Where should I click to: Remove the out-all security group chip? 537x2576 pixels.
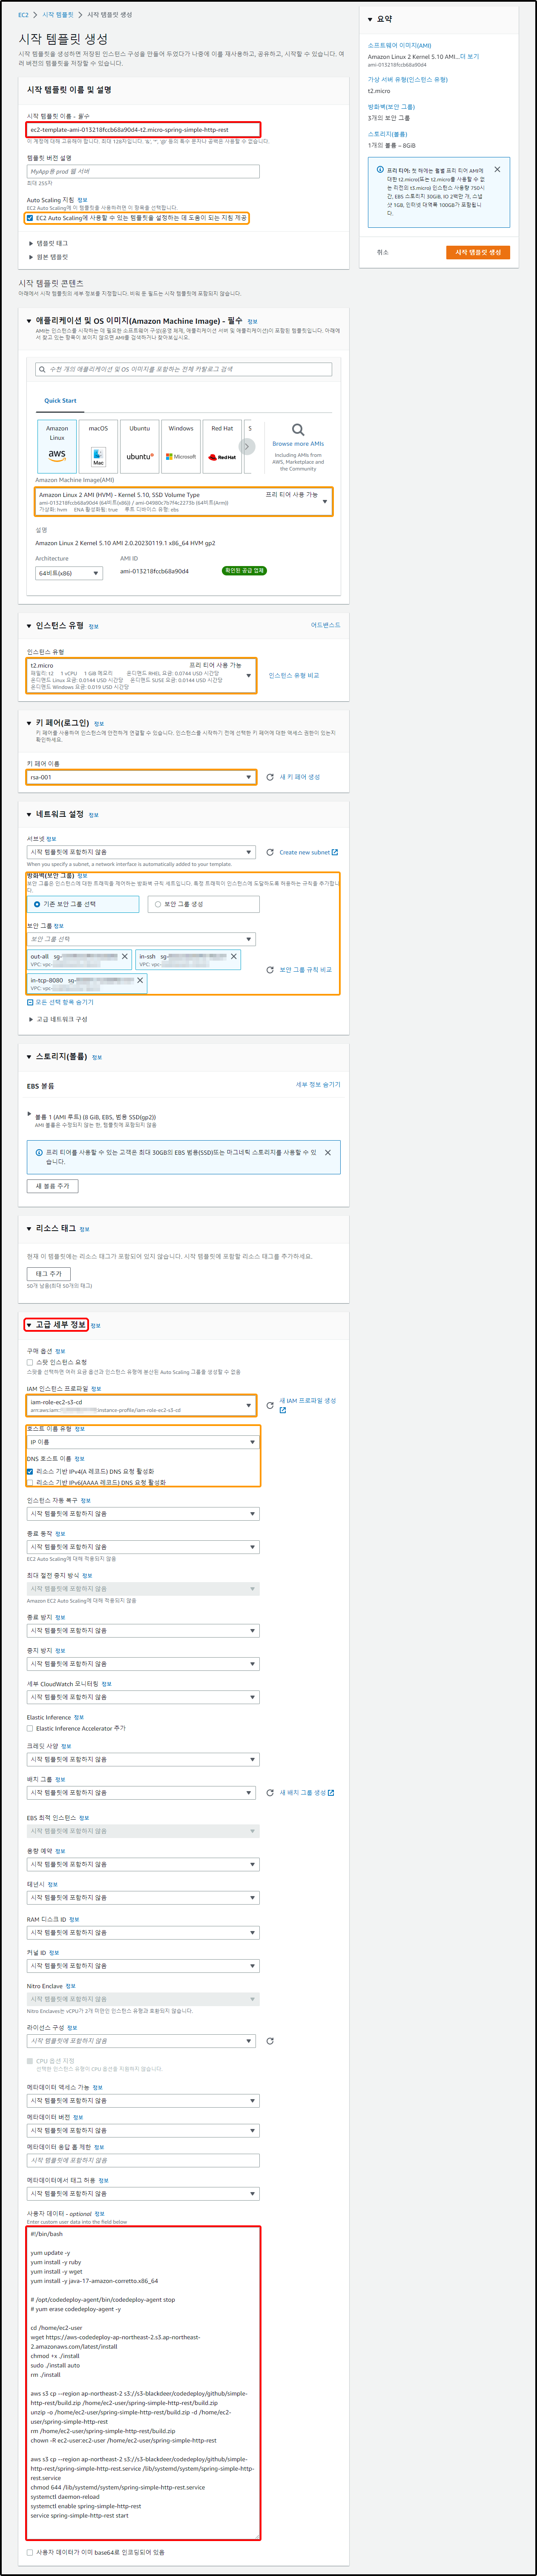click(125, 957)
